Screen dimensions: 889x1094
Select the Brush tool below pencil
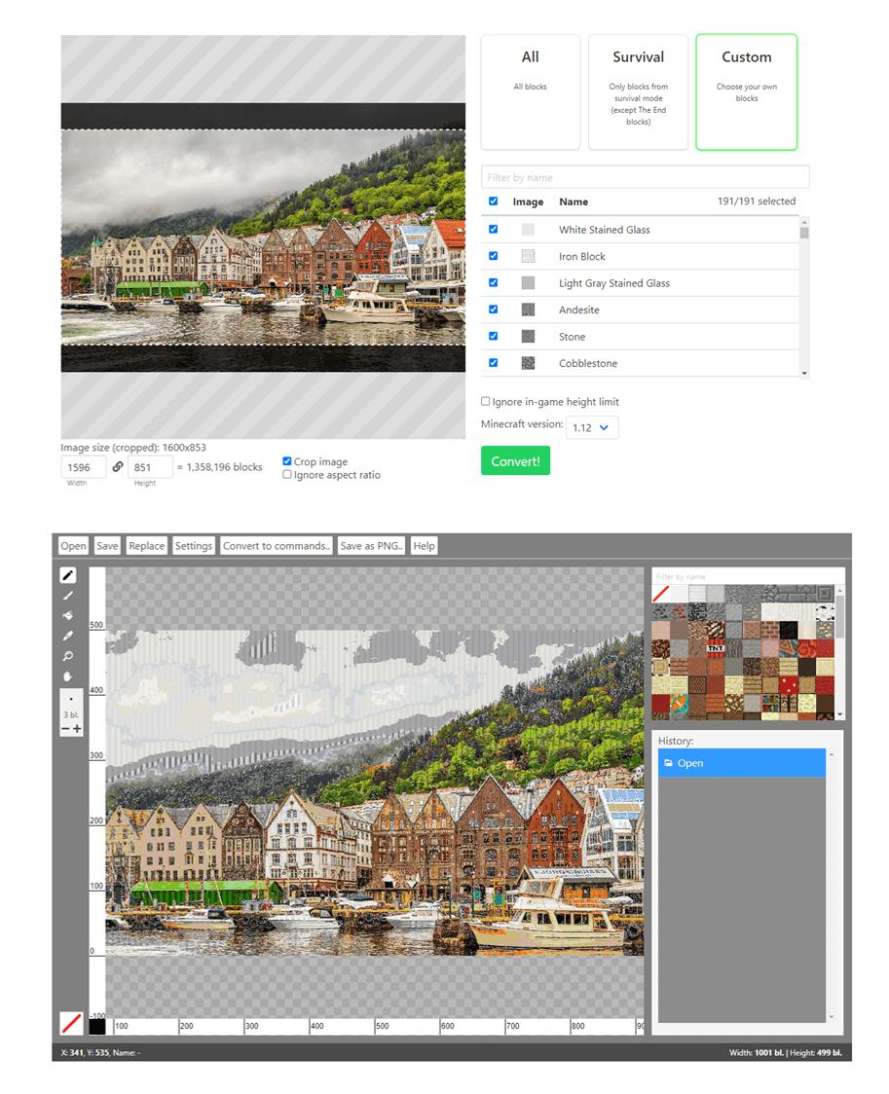tap(68, 595)
